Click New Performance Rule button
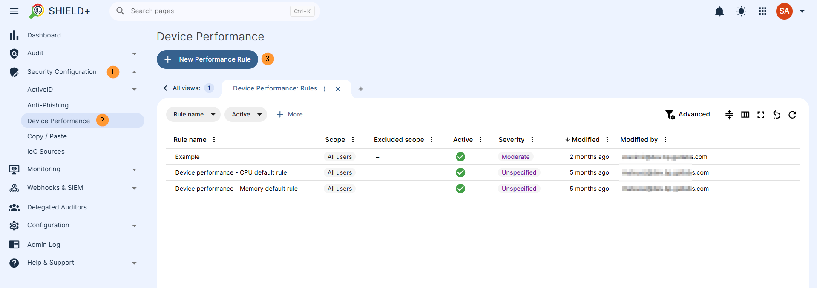Viewport: 817px width, 288px height. pos(207,59)
